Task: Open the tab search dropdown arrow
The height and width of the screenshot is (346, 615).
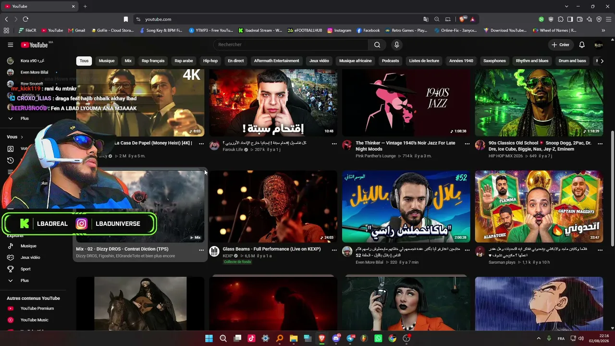Action: (x=566, y=6)
